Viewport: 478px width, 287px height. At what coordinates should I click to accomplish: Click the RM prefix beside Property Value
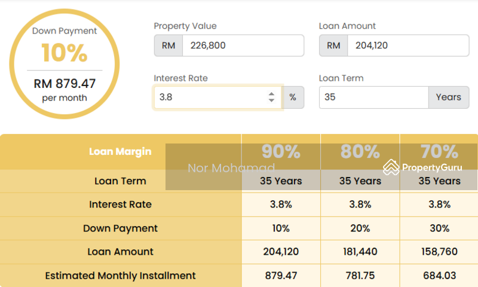point(168,45)
